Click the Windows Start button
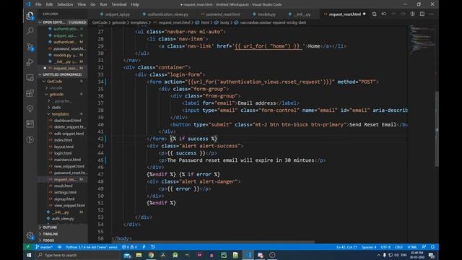The height and width of the screenshot is (260, 462). 29,255
